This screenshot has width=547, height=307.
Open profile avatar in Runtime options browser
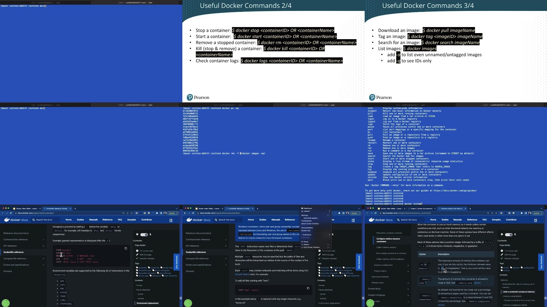[530, 213]
